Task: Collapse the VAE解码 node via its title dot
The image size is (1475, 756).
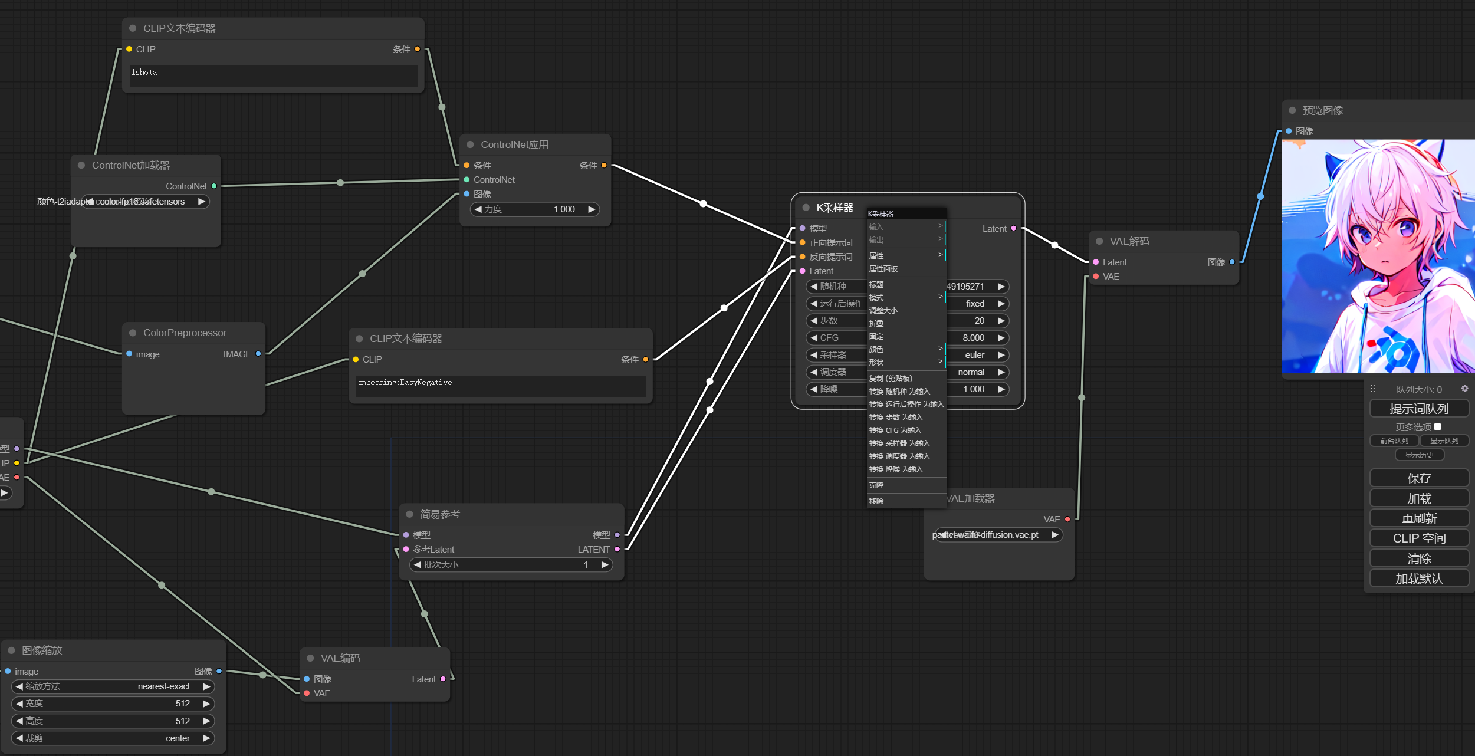Action: [x=1098, y=241]
